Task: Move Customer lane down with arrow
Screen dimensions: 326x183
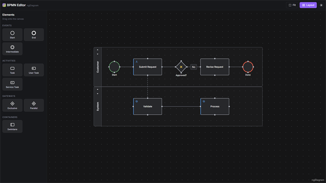Action: [97, 54]
